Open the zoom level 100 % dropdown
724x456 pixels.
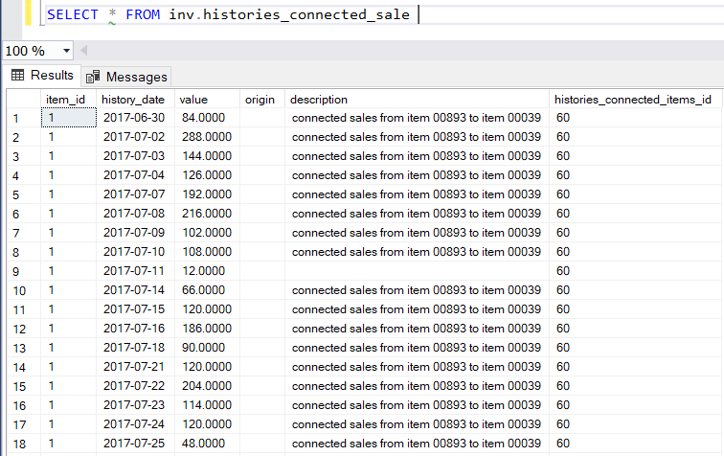[66, 51]
